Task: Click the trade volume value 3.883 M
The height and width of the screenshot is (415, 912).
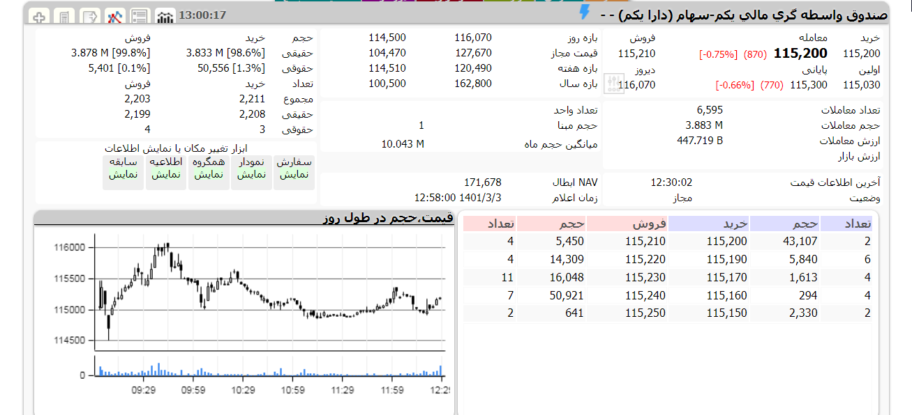Action: (x=704, y=125)
